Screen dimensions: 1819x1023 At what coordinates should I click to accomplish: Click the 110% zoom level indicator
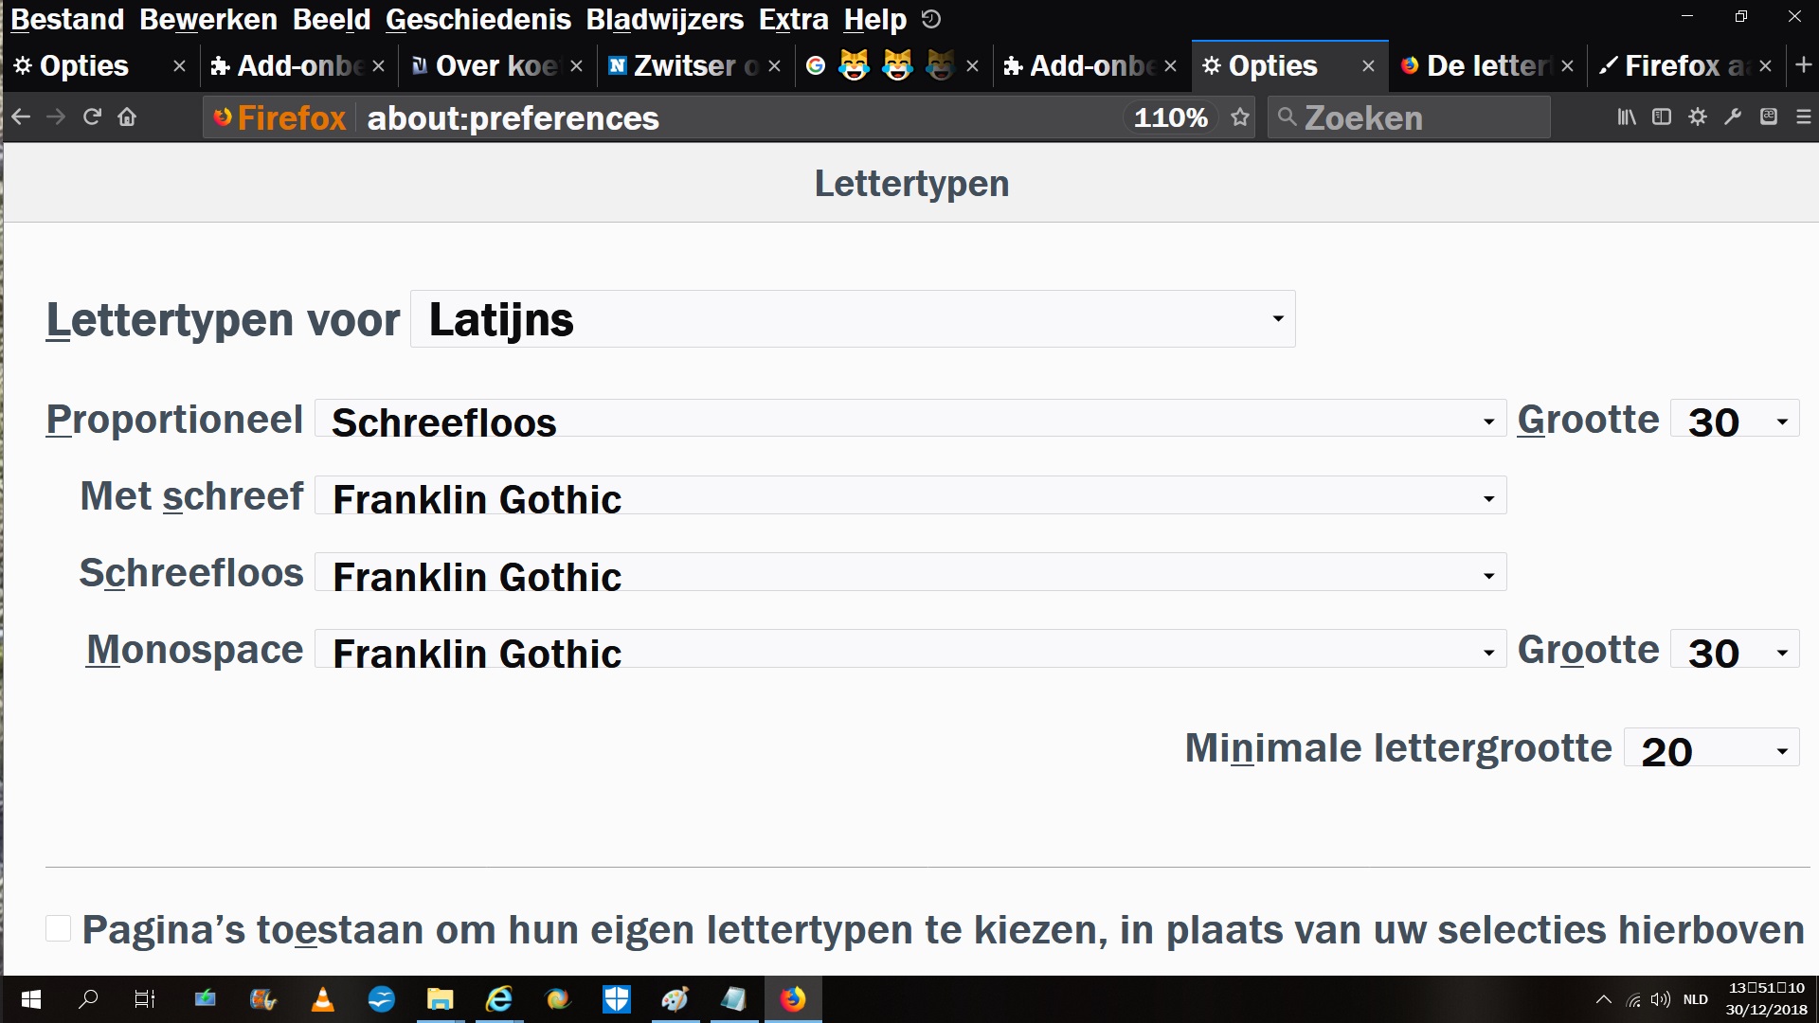(1170, 117)
